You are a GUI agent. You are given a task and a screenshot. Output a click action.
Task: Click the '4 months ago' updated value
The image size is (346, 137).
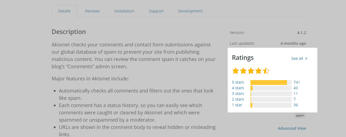pos(293,43)
